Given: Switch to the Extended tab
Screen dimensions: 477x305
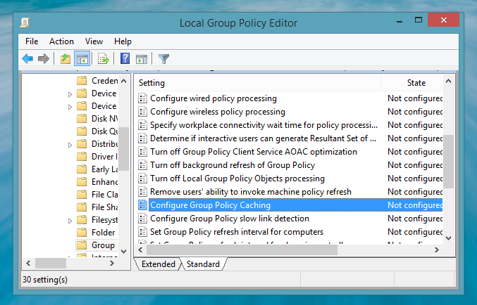Looking at the screenshot, I should pyautogui.click(x=158, y=264).
